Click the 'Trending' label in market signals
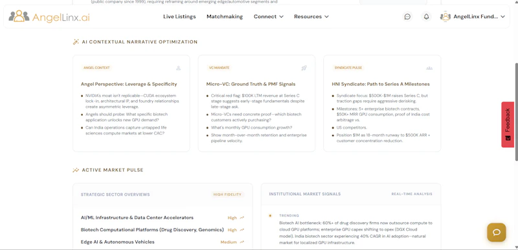Screen dimensions: 518x250 [x=289, y=216]
